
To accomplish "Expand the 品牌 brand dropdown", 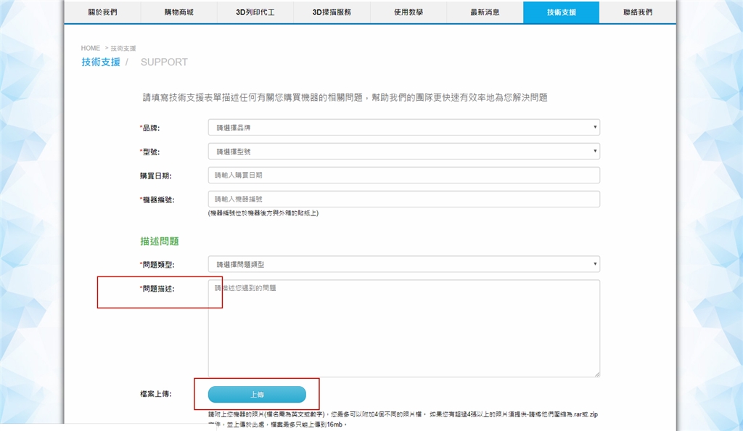I will coord(403,128).
